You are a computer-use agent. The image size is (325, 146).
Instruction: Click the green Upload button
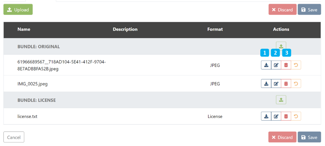tap(18, 10)
